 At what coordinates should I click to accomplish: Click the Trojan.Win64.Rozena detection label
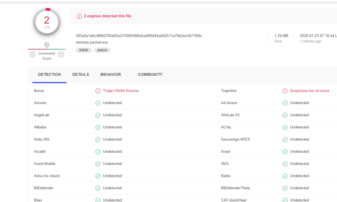(x=121, y=91)
